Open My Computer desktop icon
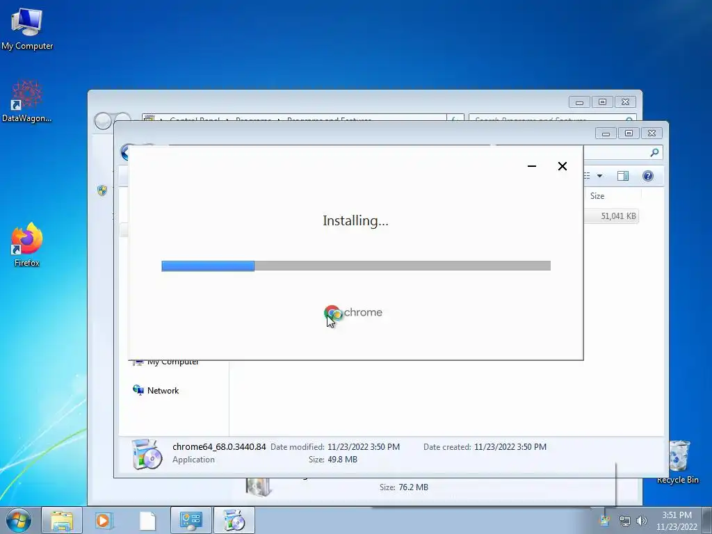712x534 pixels. [x=27, y=29]
